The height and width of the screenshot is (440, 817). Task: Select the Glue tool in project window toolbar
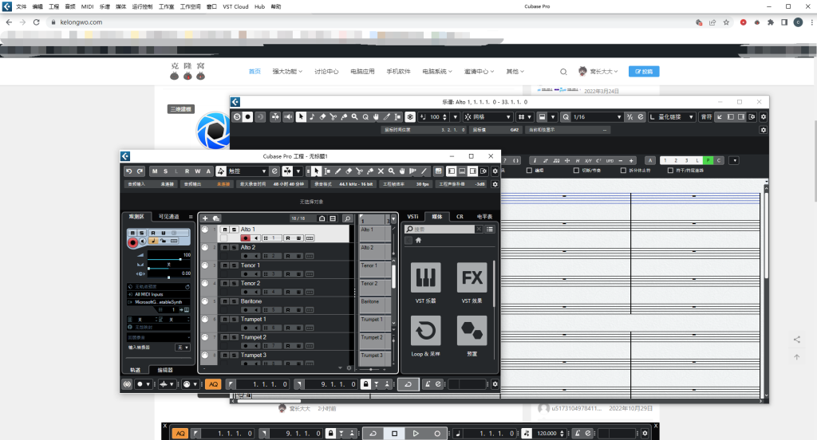370,171
